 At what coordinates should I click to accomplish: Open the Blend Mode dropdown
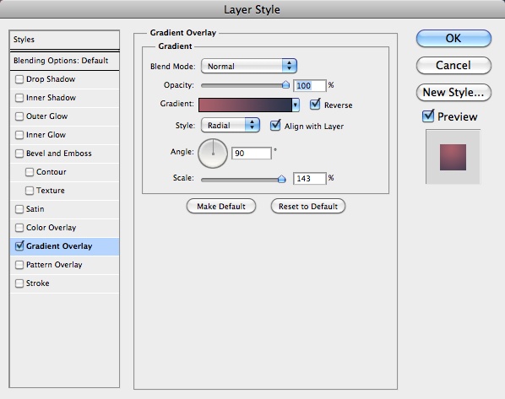(x=249, y=66)
